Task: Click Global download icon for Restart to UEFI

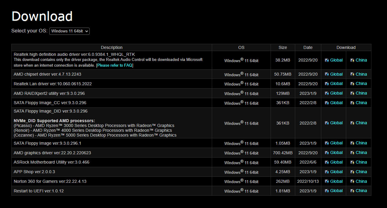Action: (327, 191)
